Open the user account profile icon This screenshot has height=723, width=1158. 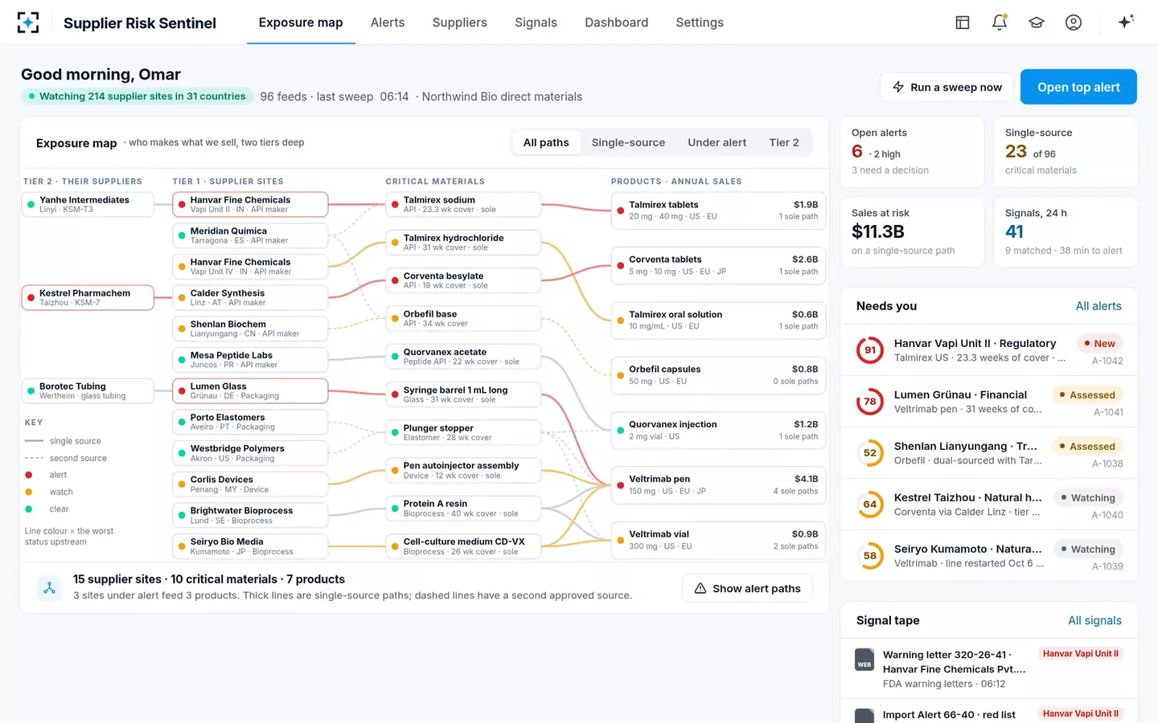(1074, 22)
